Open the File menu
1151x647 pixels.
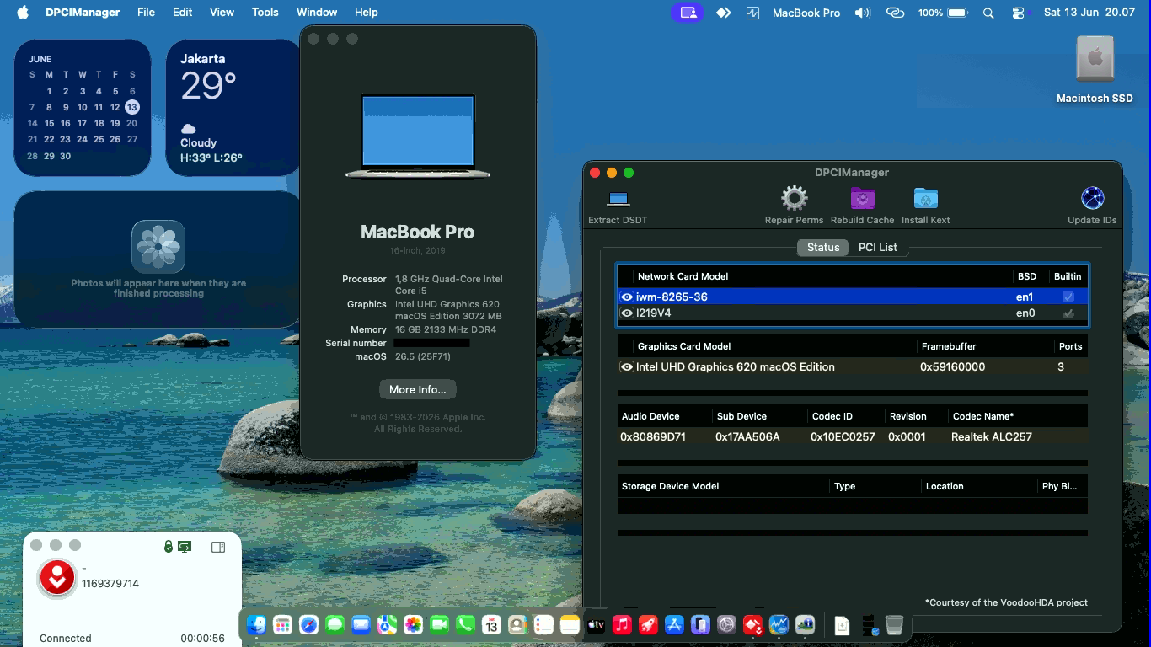[146, 13]
